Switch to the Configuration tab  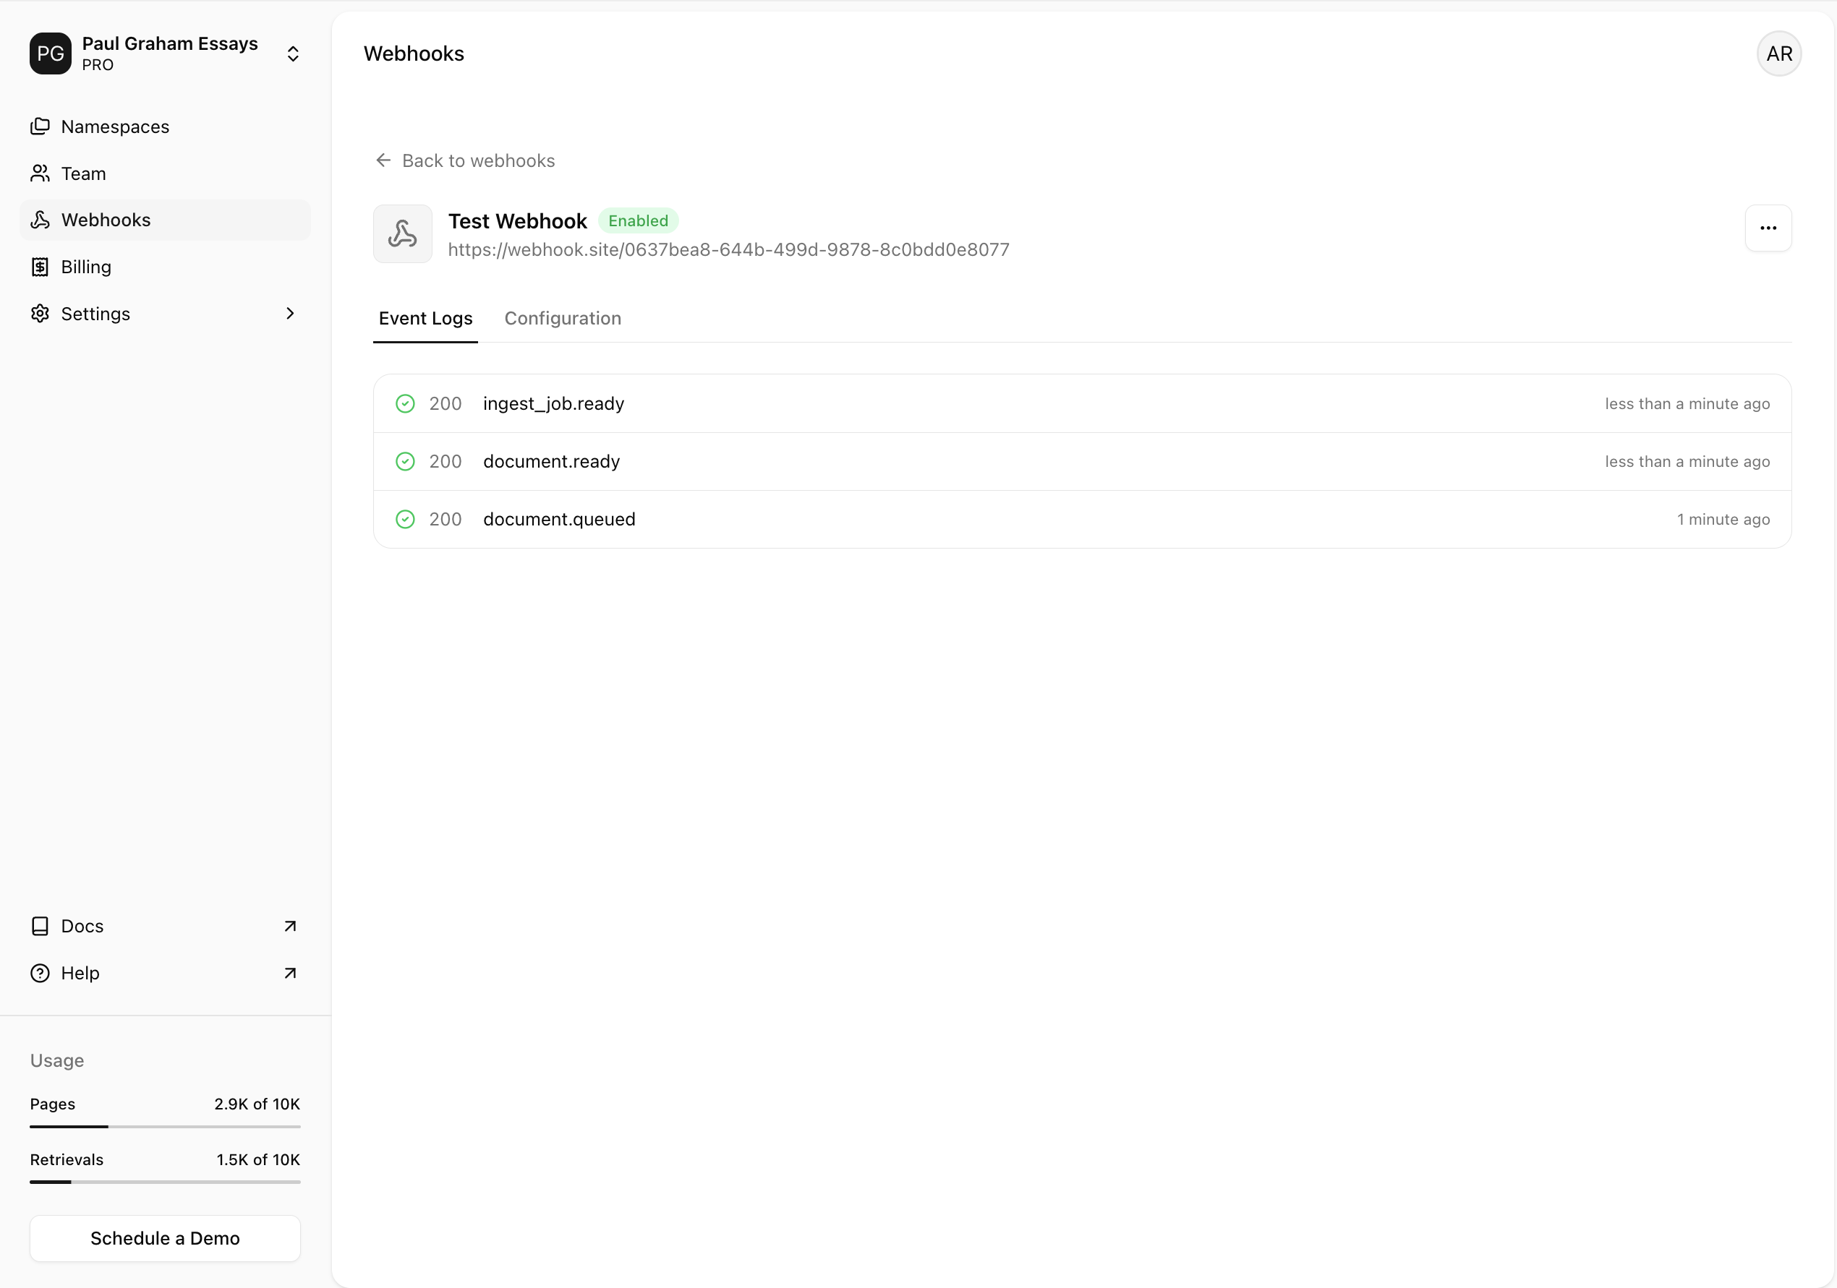tap(562, 318)
